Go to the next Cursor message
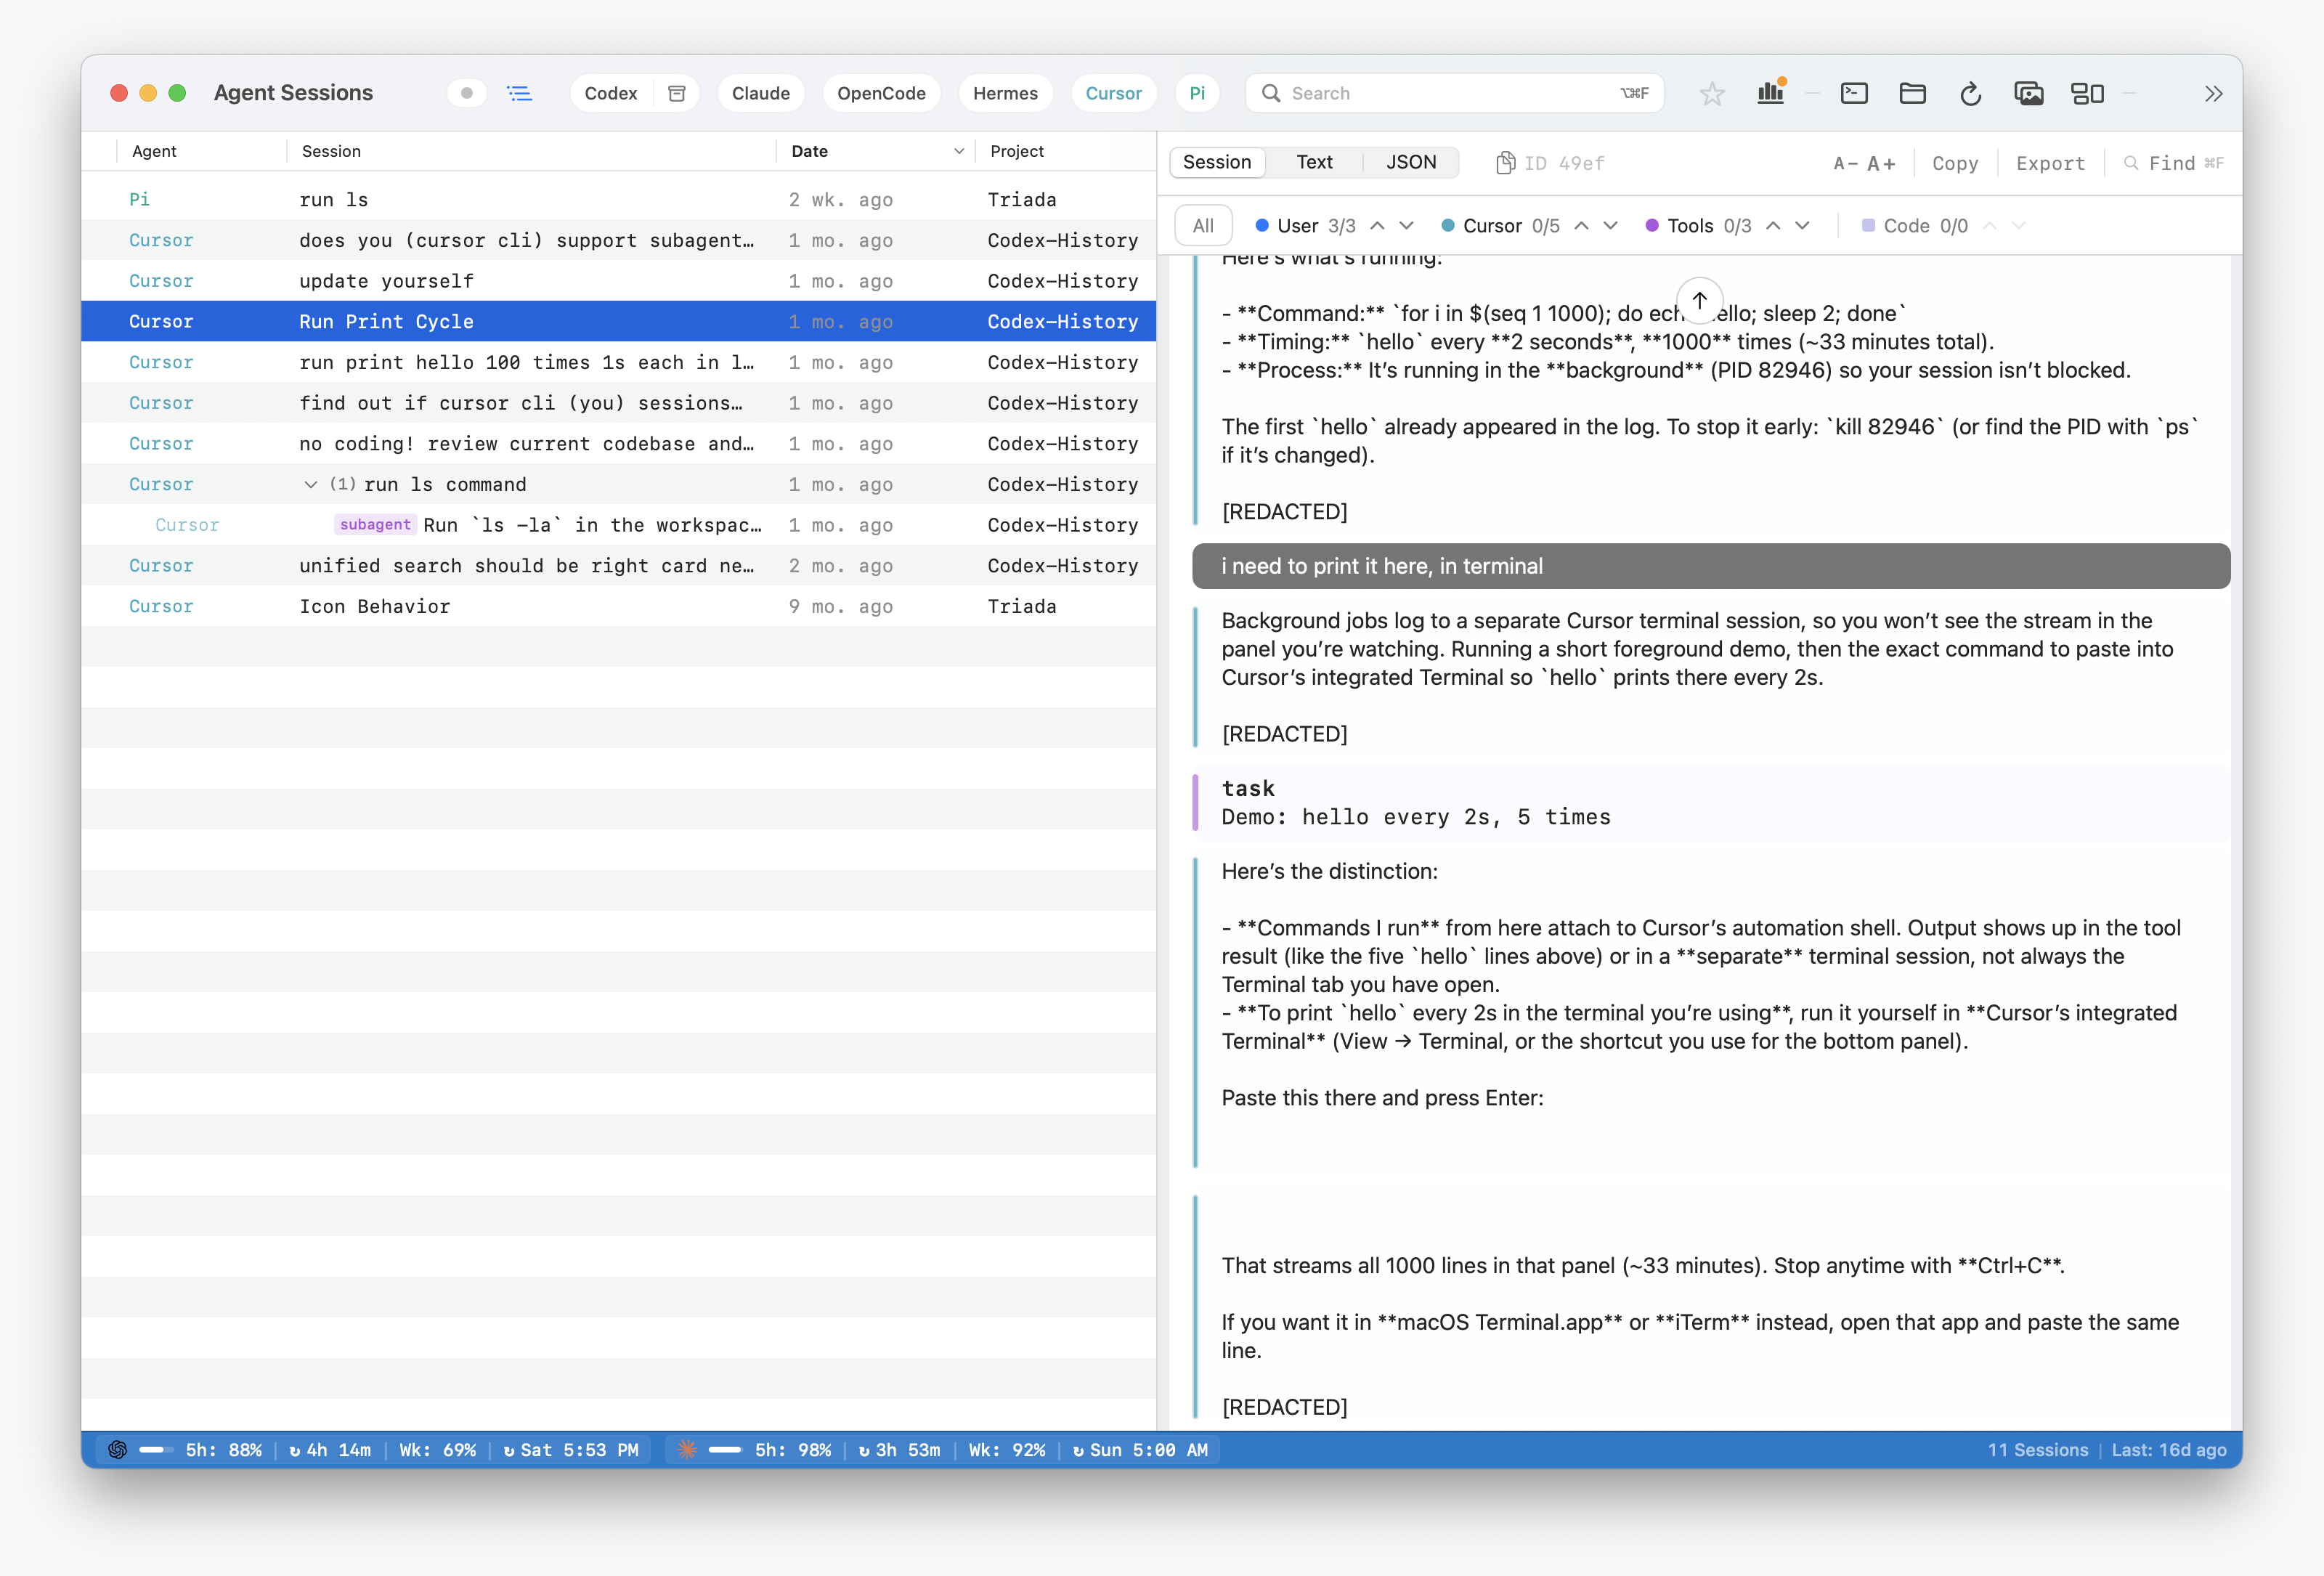The image size is (2324, 1576). click(x=1611, y=226)
